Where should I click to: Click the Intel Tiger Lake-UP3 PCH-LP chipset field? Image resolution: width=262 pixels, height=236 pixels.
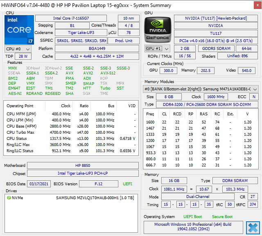83,173
